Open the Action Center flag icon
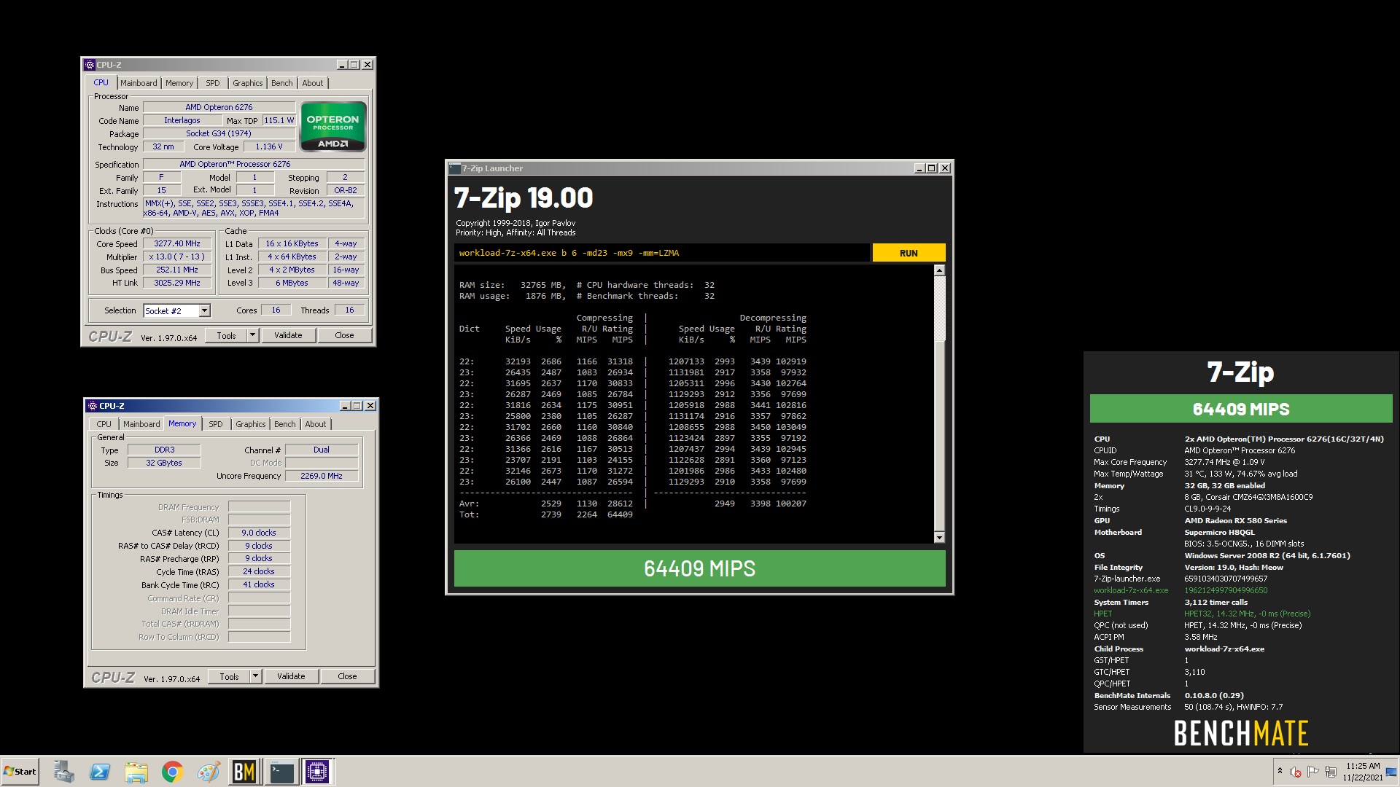This screenshot has height=787, width=1400. (1313, 772)
